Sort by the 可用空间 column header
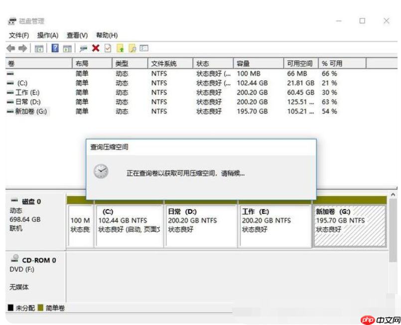 pos(301,63)
